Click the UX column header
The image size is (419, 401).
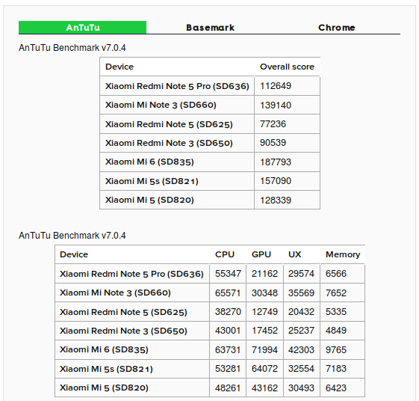294,254
